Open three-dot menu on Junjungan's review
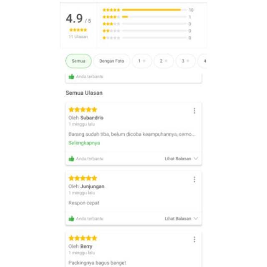Viewport: 267px width, 267px height. click(x=194, y=179)
